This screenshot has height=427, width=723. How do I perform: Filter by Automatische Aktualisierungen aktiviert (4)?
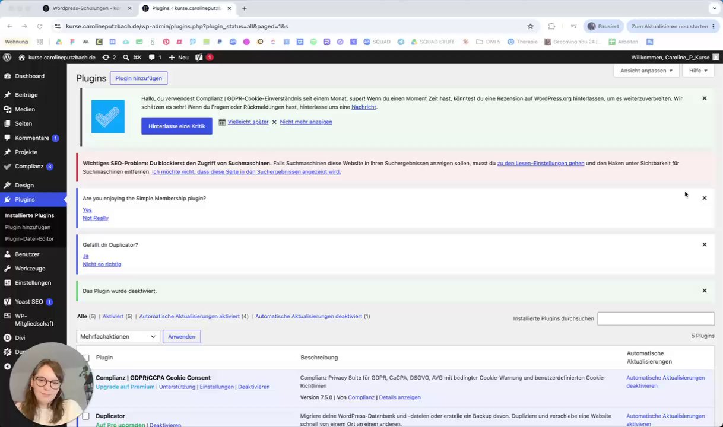(194, 316)
